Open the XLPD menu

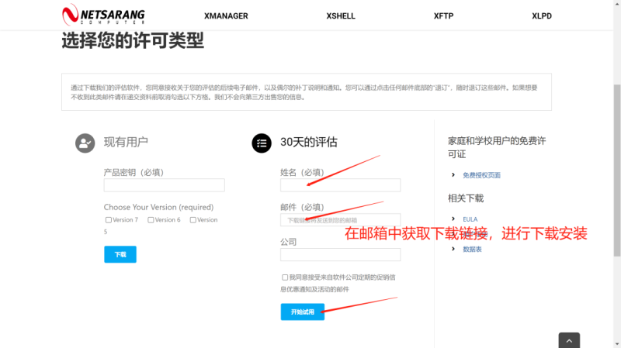[542, 16]
